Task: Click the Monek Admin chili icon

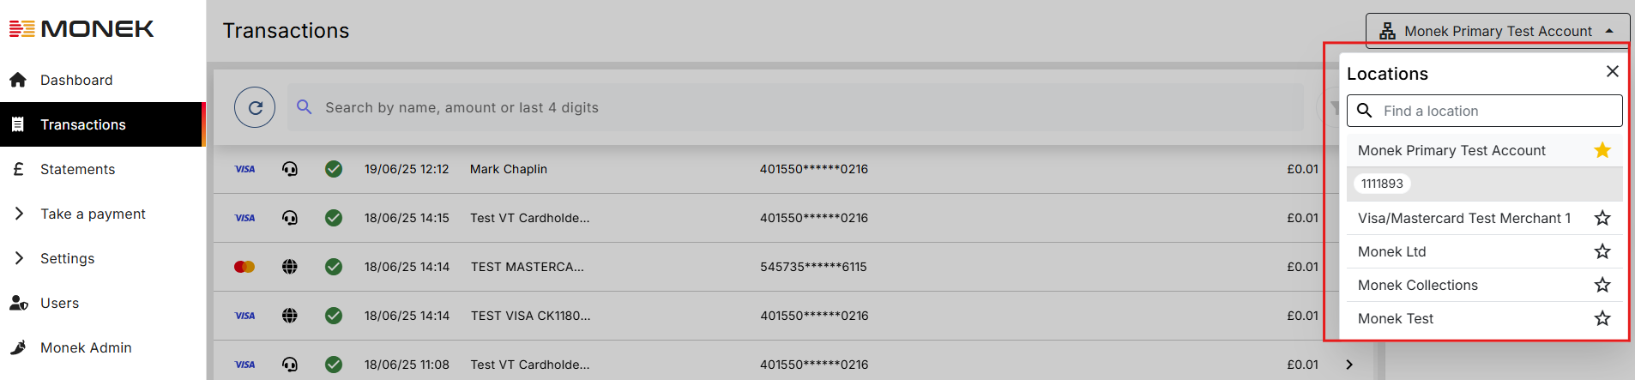Action: 18,347
